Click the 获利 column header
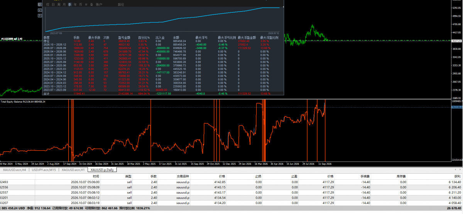The image size is (463, 214). [458, 176]
